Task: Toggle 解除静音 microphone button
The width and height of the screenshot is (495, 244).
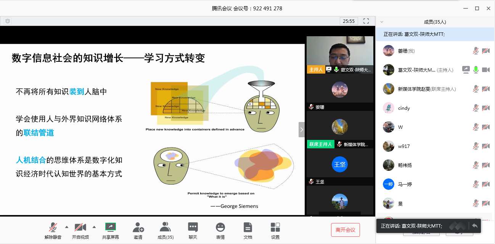Action: point(53,228)
